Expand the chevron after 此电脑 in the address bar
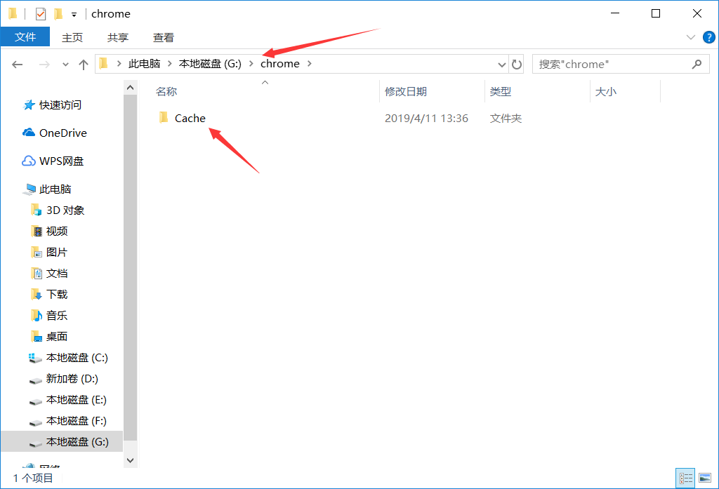Screen dimensions: 719x489 click(170, 64)
